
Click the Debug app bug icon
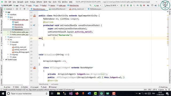tap(131, 5)
